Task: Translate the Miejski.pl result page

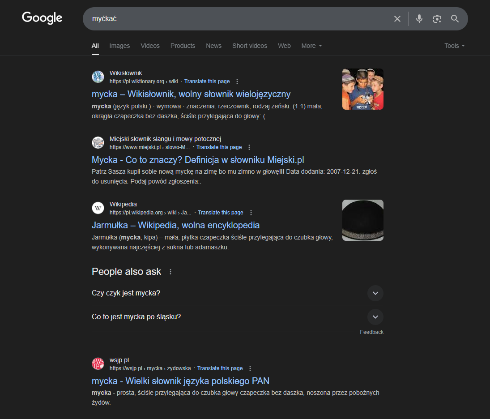Action: click(219, 147)
